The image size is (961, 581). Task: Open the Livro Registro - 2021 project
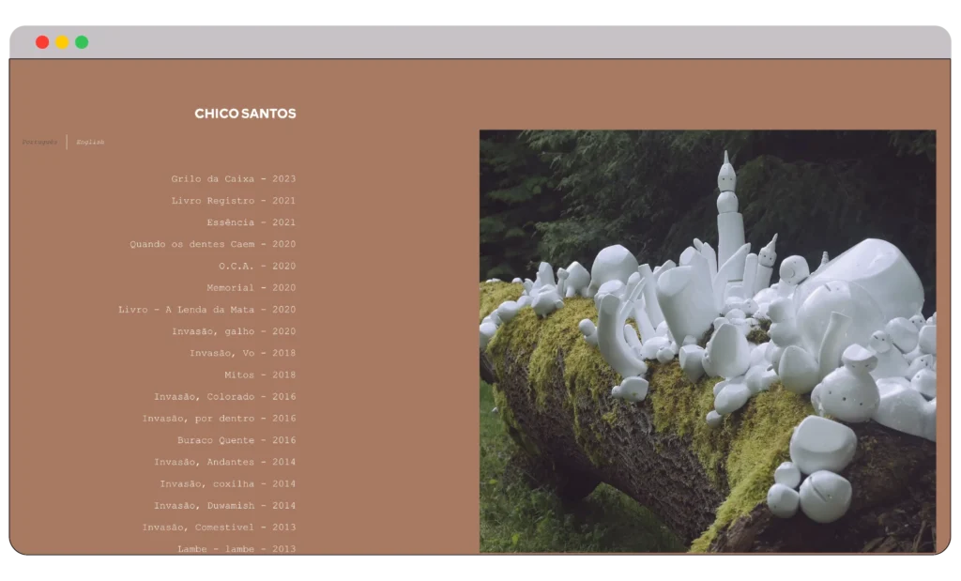(x=233, y=201)
